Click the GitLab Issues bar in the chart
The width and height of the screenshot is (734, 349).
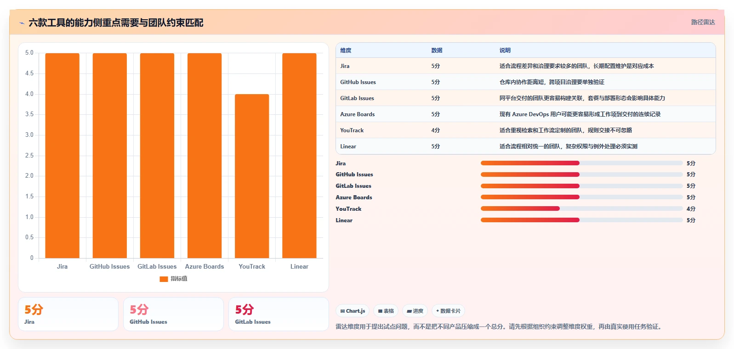tap(157, 156)
